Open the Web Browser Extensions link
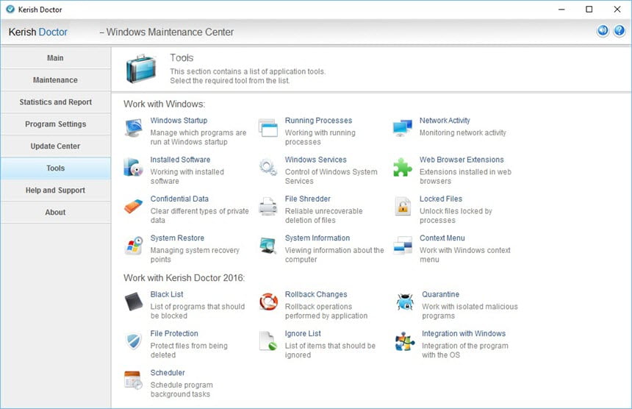Viewport: 632px width, 409px height. 462,160
